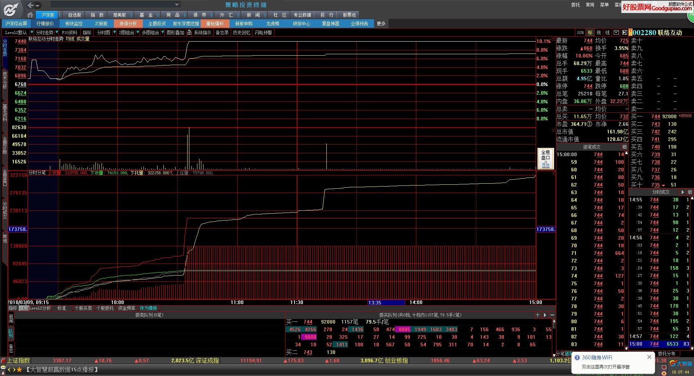The image size is (694, 376).
Task: Click the lock icon beside 图形叠加
Action: click(189, 33)
